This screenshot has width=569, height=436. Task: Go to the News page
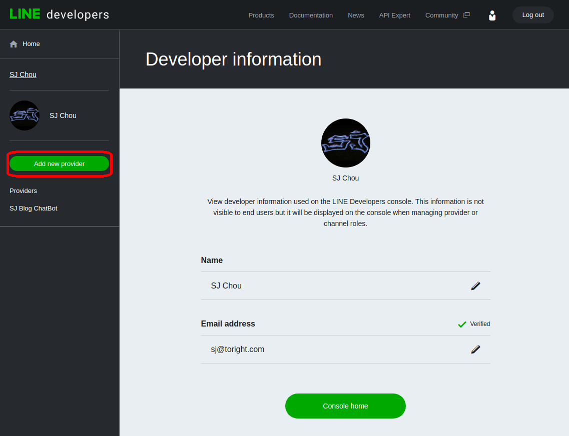coord(356,15)
